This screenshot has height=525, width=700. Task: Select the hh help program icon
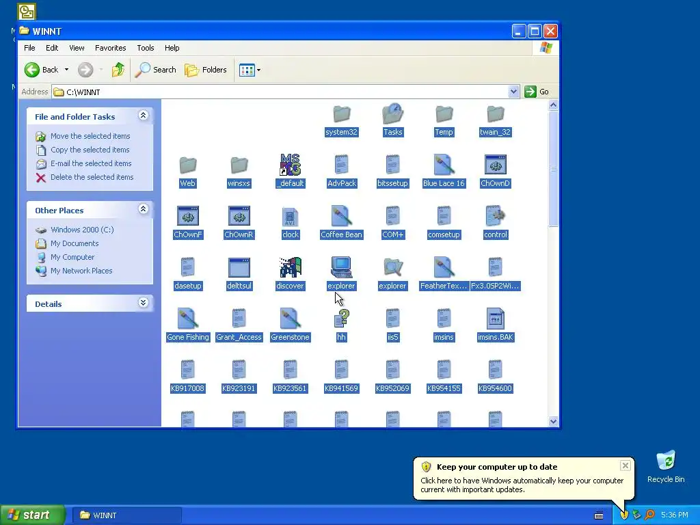(x=342, y=319)
